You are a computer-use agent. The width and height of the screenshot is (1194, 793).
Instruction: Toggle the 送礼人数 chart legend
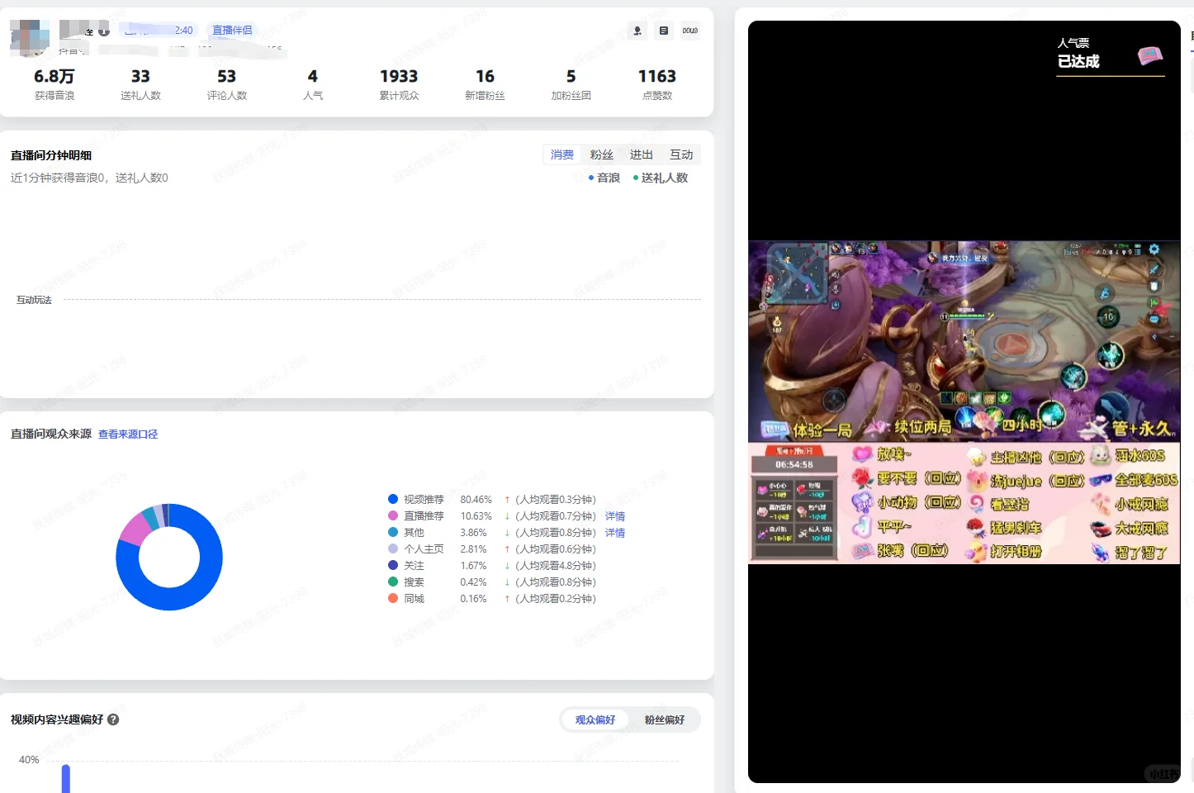(661, 178)
